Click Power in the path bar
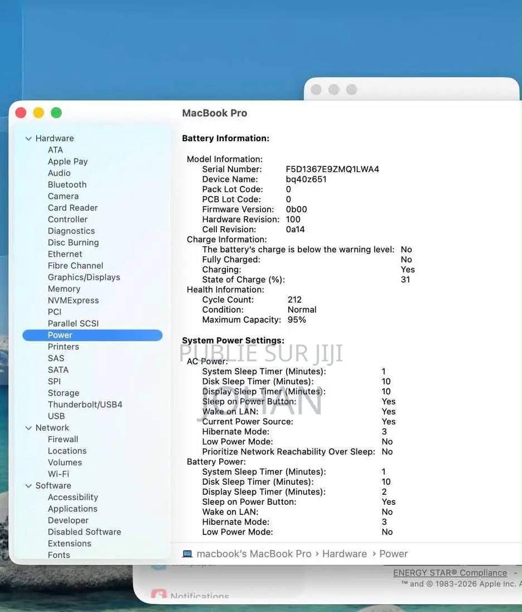Screen dimensions: 522x612 coord(393,554)
